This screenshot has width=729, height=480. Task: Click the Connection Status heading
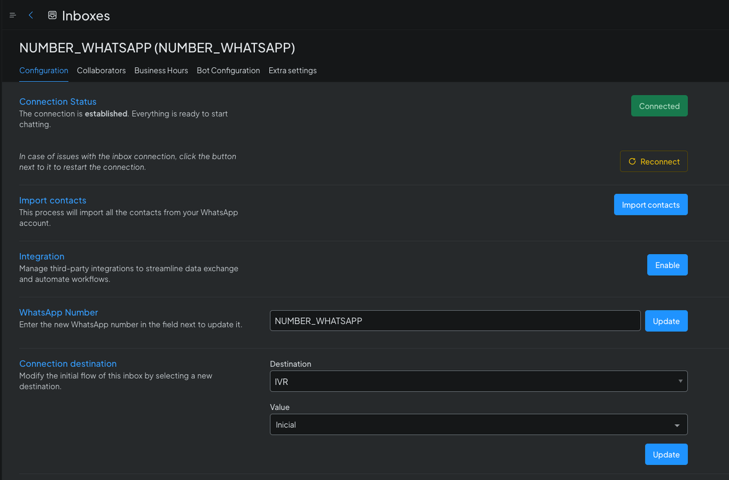[x=58, y=102]
